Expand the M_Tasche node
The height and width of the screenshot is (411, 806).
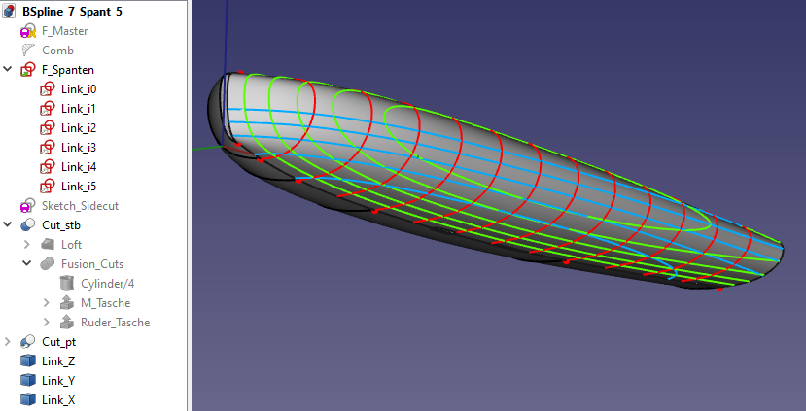pos(47,303)
